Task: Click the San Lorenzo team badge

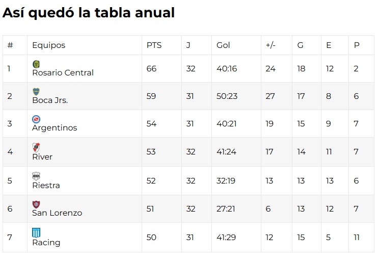Action: 36,204
